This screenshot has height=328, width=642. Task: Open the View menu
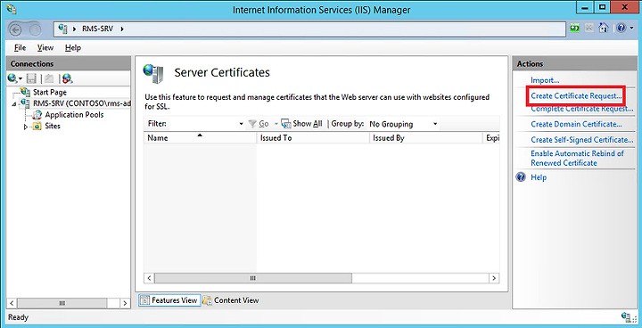click(x=45, y=47)
